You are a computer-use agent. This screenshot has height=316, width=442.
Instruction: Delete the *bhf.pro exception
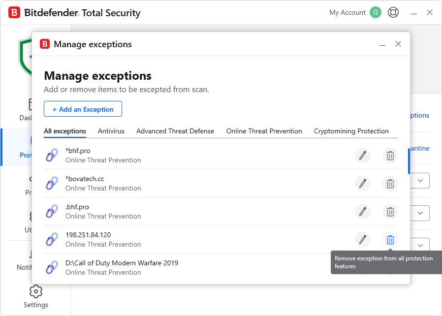tap(390, 156)
